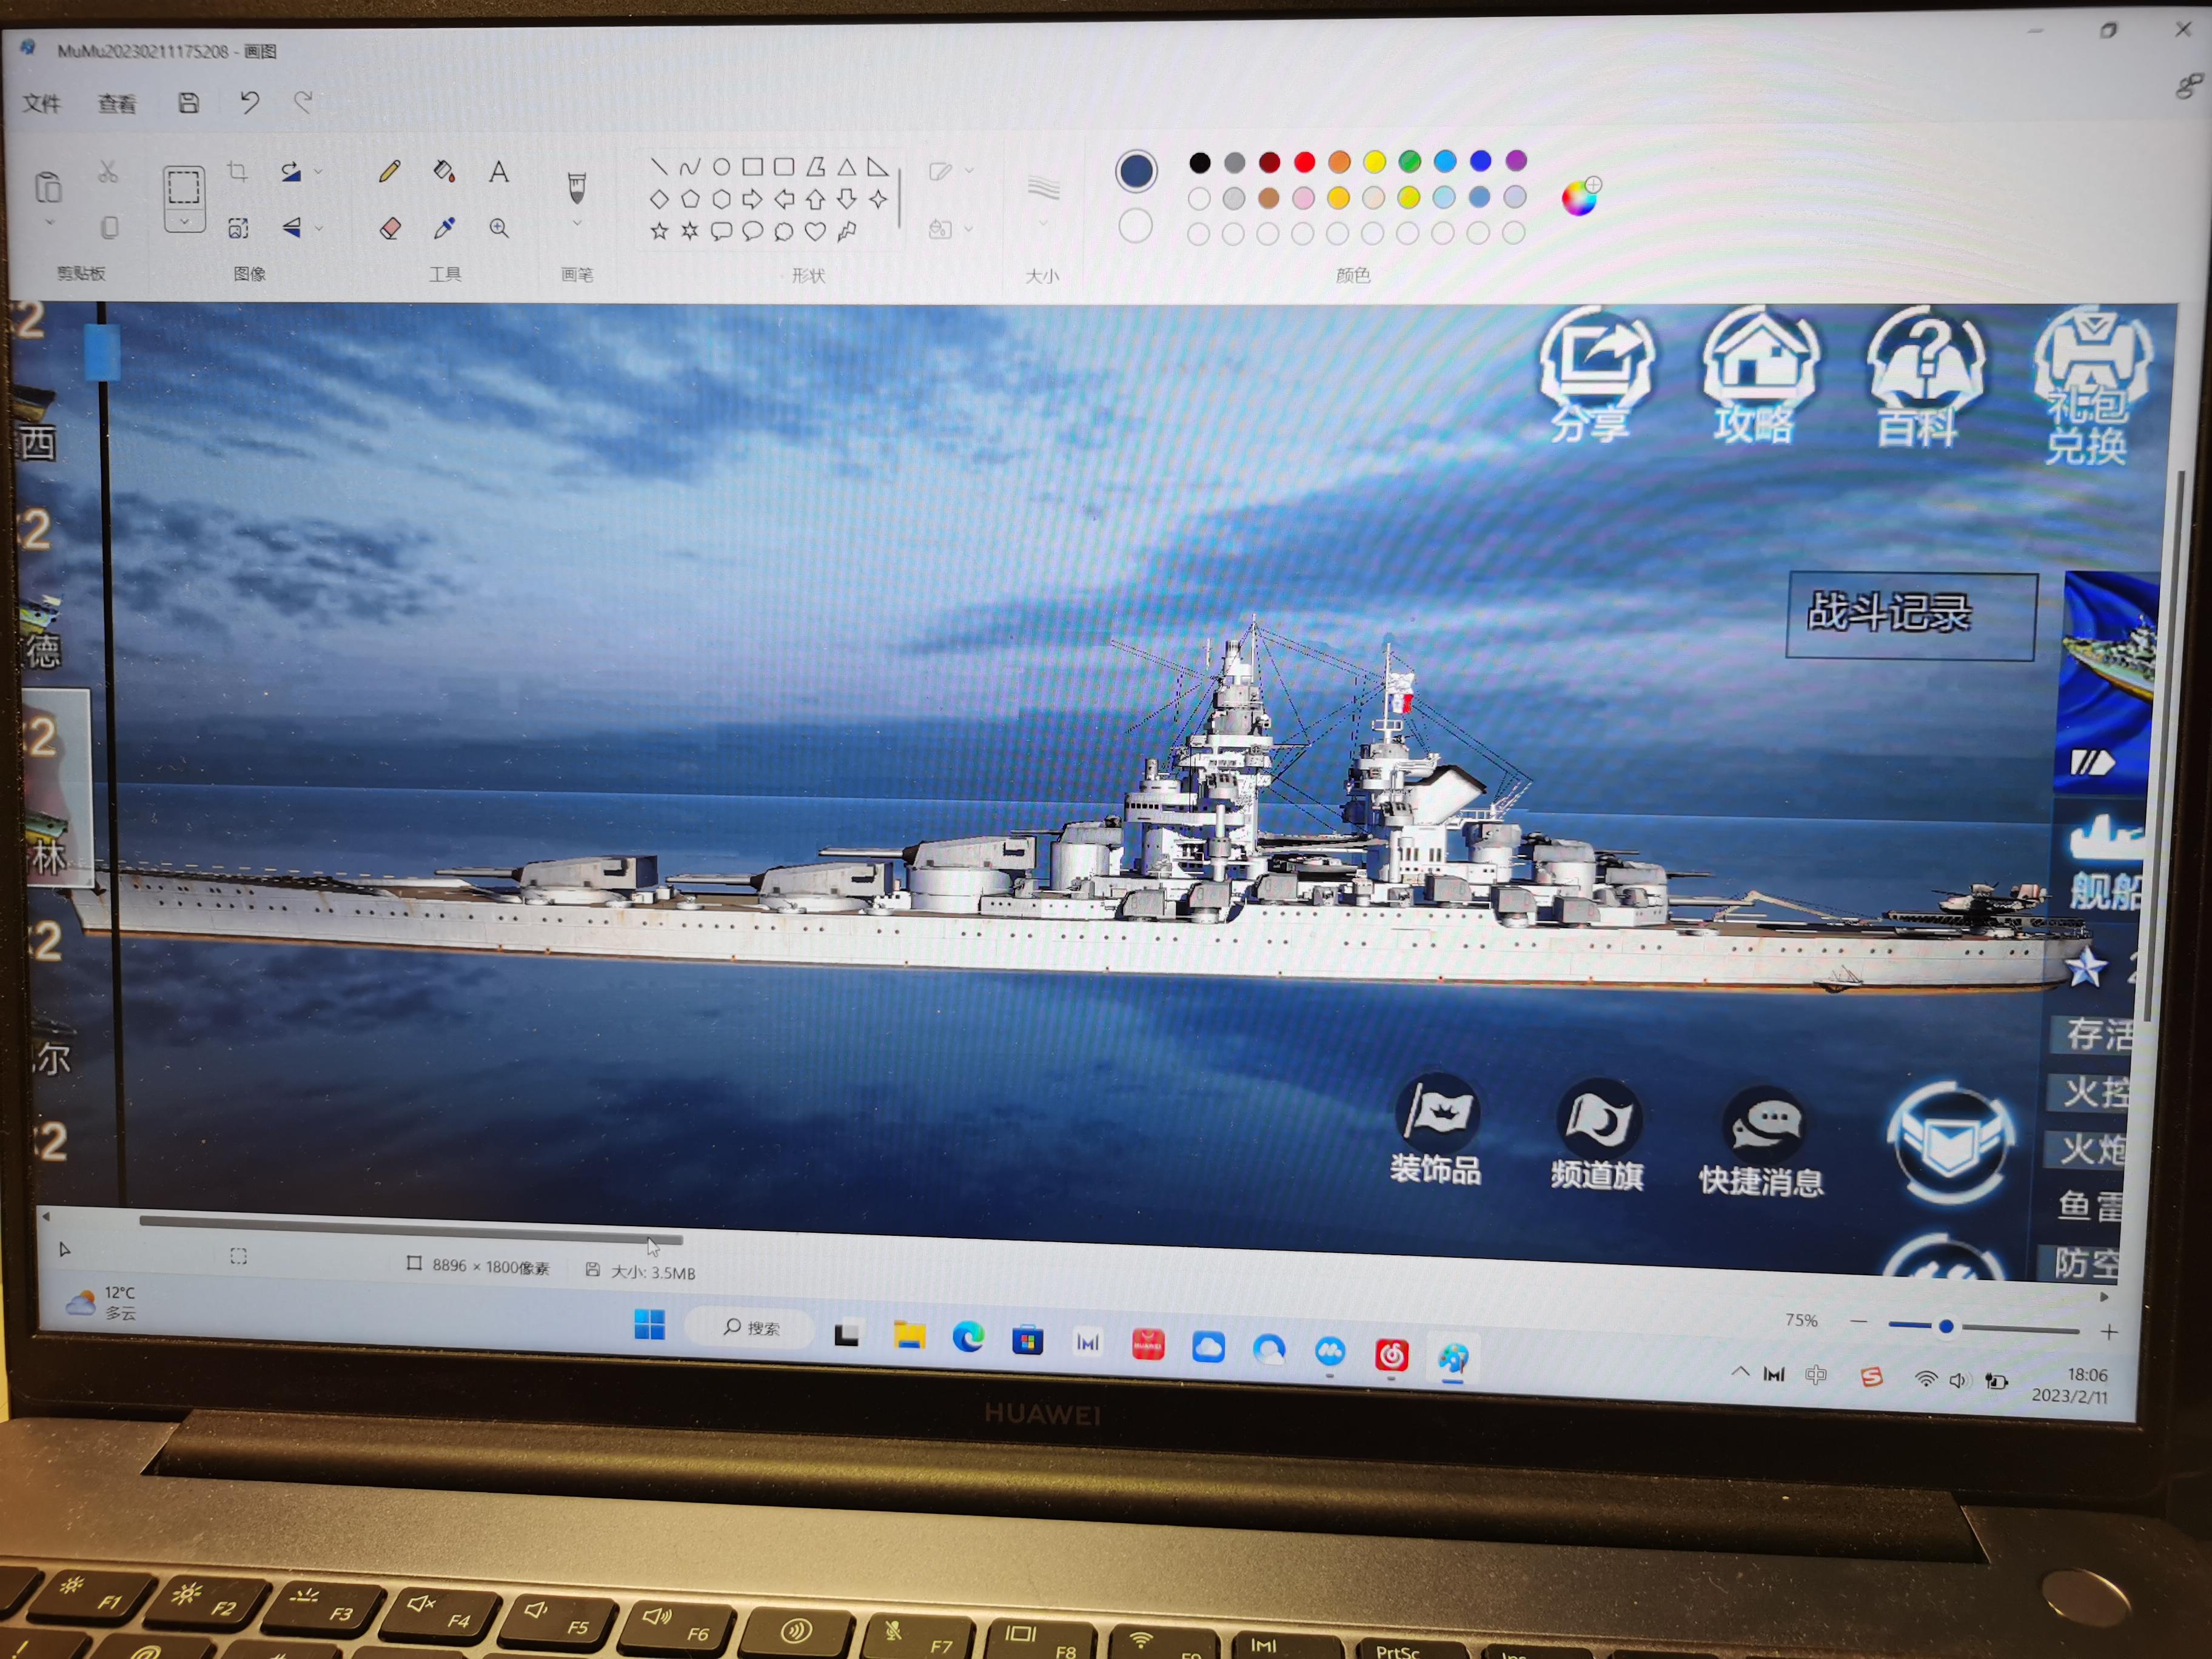2212x1659 pixels.
Task: Open the selection tool dropdown arrow
Action: (x=185, y=222)
